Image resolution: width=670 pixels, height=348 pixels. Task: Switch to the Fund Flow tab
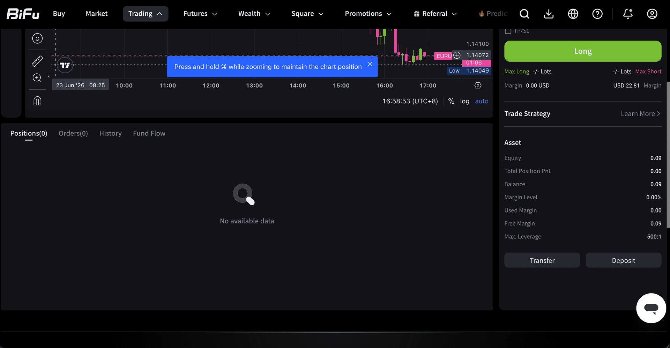click(x=149, y=133)
